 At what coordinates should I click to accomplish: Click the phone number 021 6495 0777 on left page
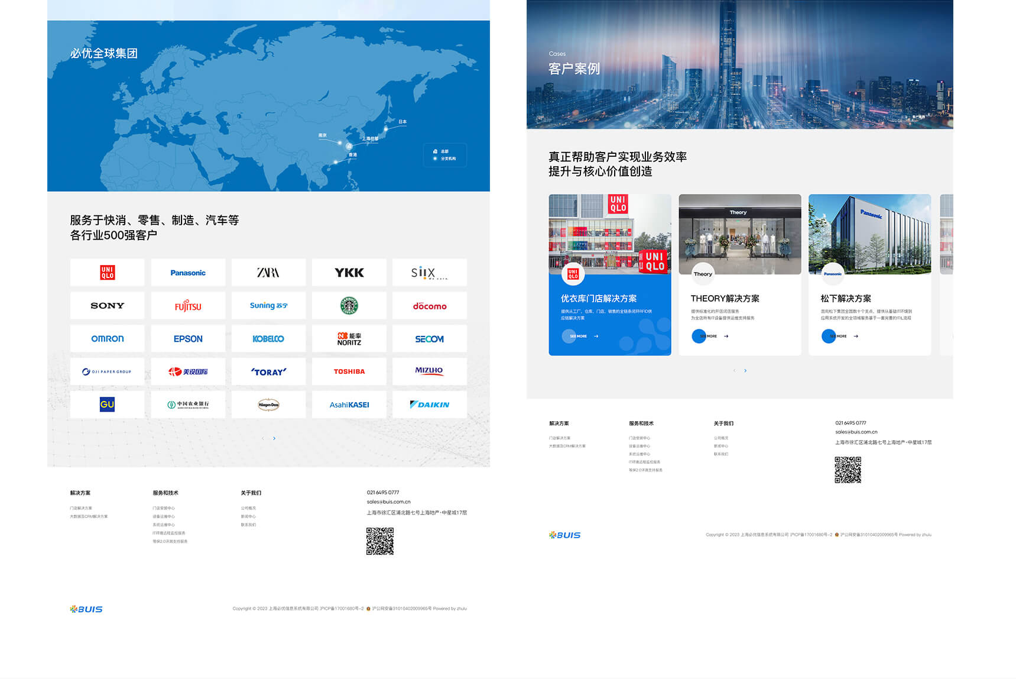(x=383, y=492)
